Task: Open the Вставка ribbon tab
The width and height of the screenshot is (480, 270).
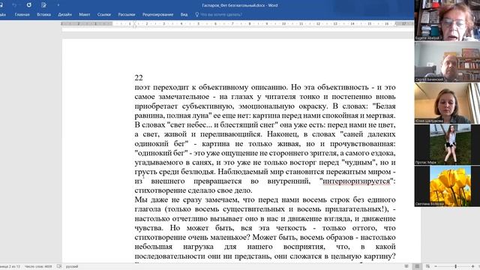Action: point(43,14)
